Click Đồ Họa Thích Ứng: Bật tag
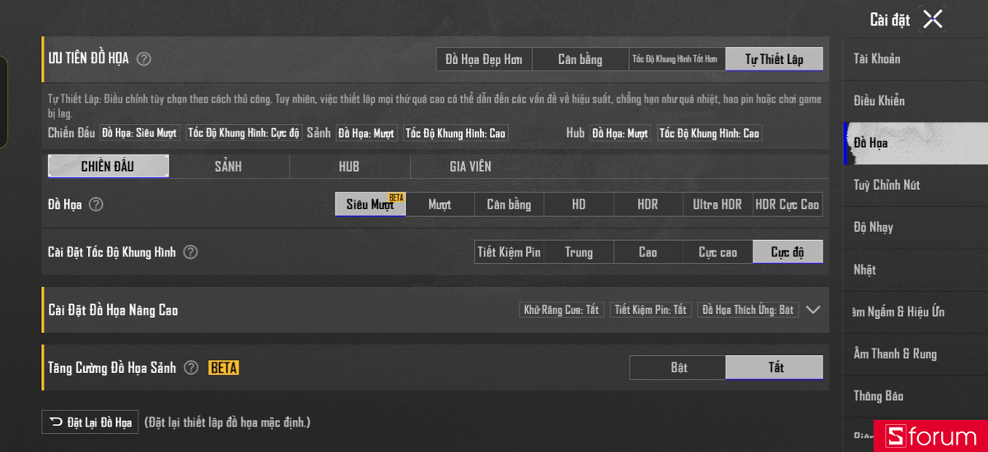This screenshot has width=988, height=452. click(x=748, y=310)
